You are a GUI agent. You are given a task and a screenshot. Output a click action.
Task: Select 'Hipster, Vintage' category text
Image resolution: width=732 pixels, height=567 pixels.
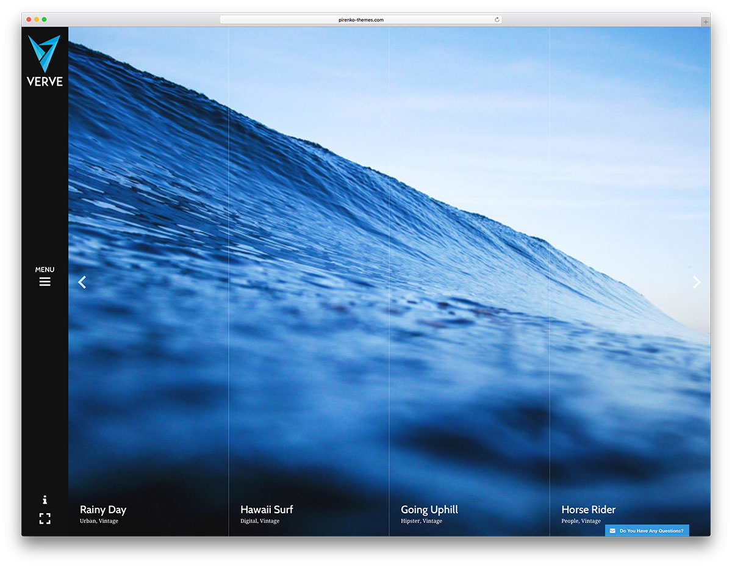[x=422, y=521]
